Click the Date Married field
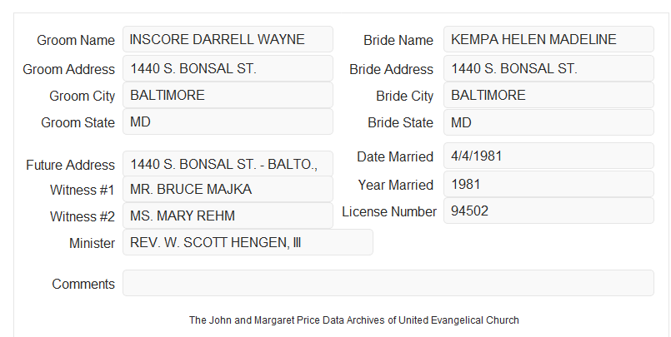 tap(548, 156)
